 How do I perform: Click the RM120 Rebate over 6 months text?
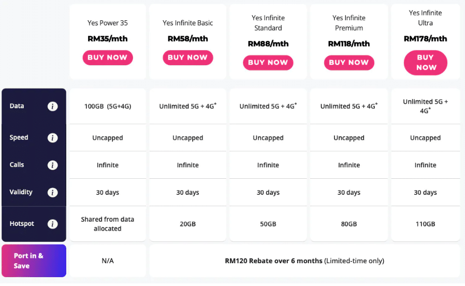tap(273, 261)
